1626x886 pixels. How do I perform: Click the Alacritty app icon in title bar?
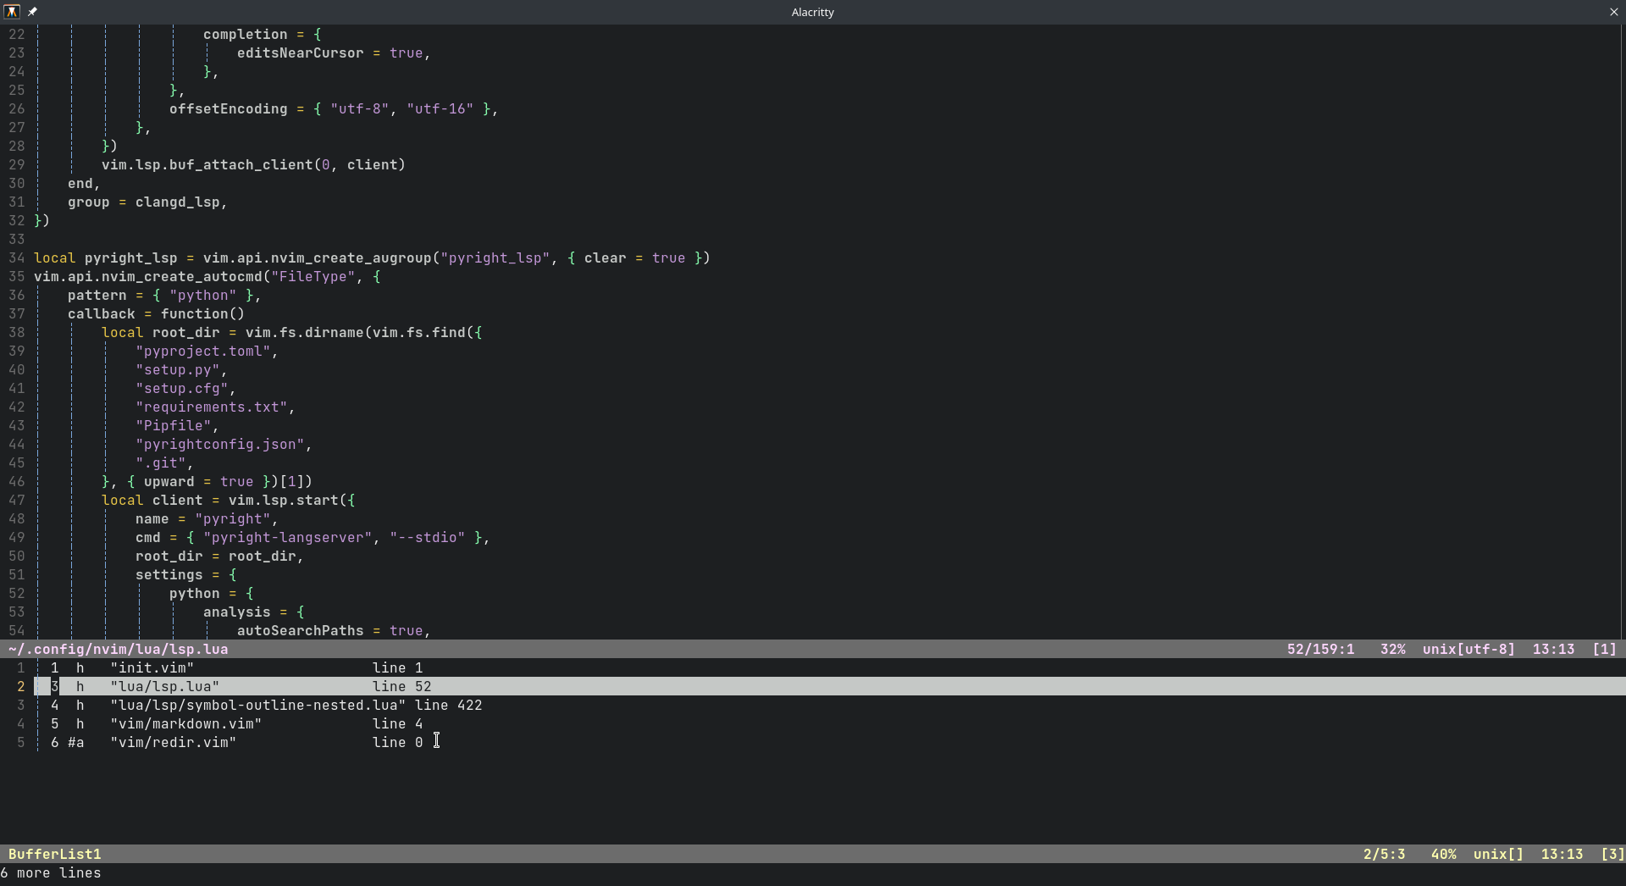tap(12, 12)
